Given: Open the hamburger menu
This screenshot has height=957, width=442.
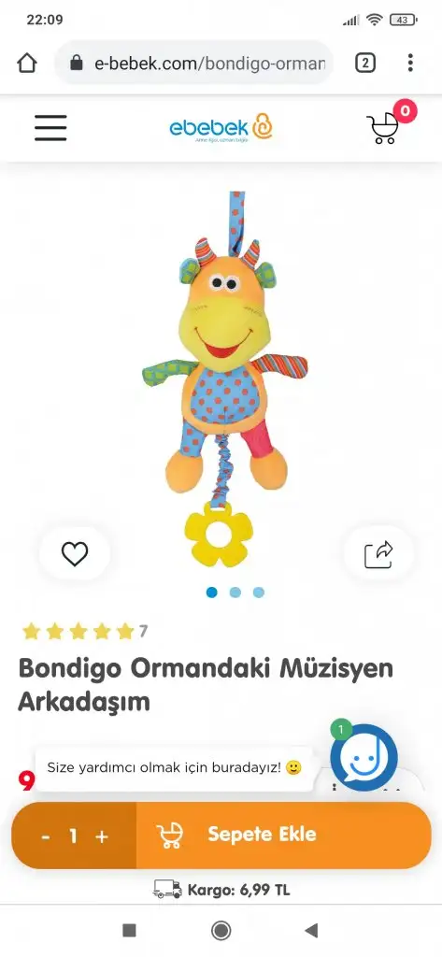Looking at the screenshot, I should (x=50, y=128).
